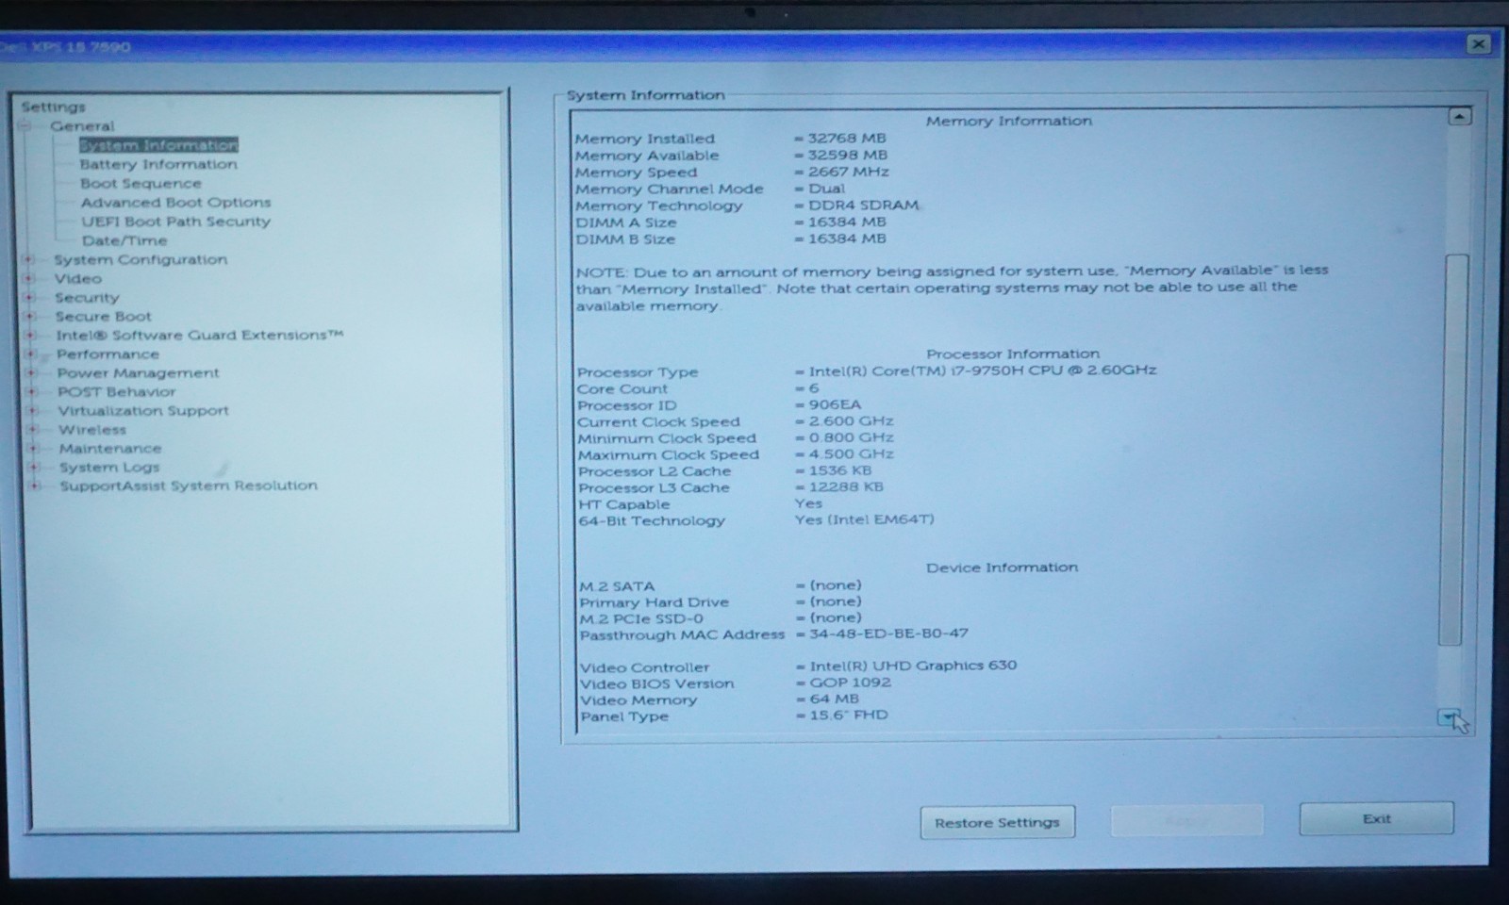The height and width of the screenshot is (905, 1509).
Task: Select the Wireless category
Action: pyautogui.click(x=92, y=429)
